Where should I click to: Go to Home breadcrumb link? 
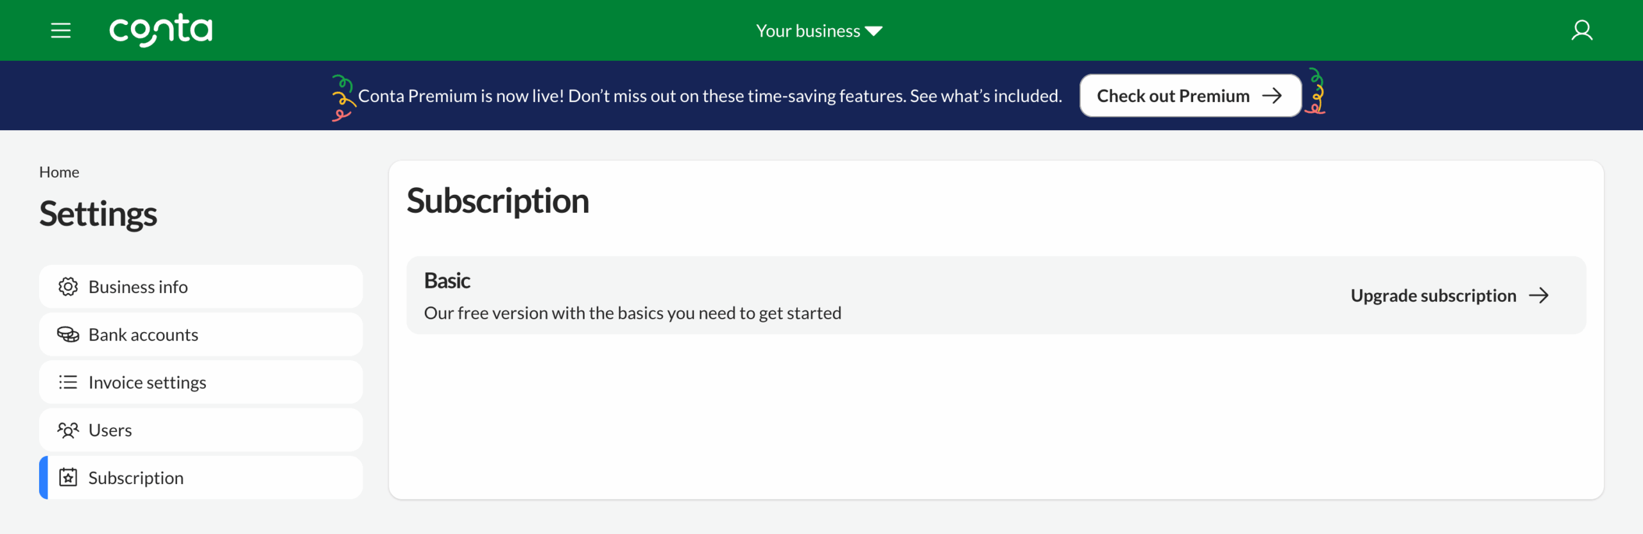point(59,171)
